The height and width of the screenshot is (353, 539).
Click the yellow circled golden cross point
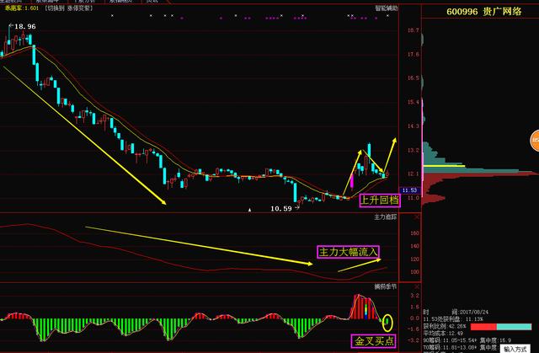pyautogui.click(x=387, y=321)
